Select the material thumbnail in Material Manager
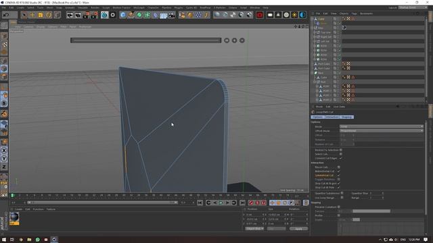 point(14,219)
